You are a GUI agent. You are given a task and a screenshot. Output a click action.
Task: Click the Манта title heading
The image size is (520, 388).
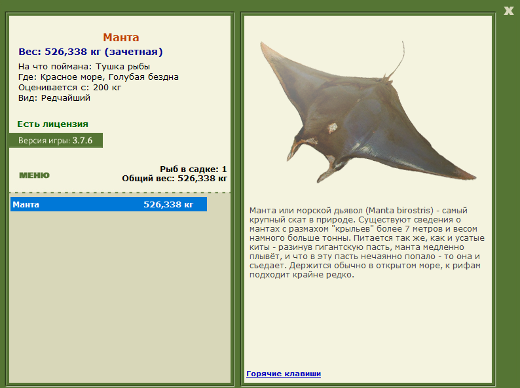click(121, 37)
